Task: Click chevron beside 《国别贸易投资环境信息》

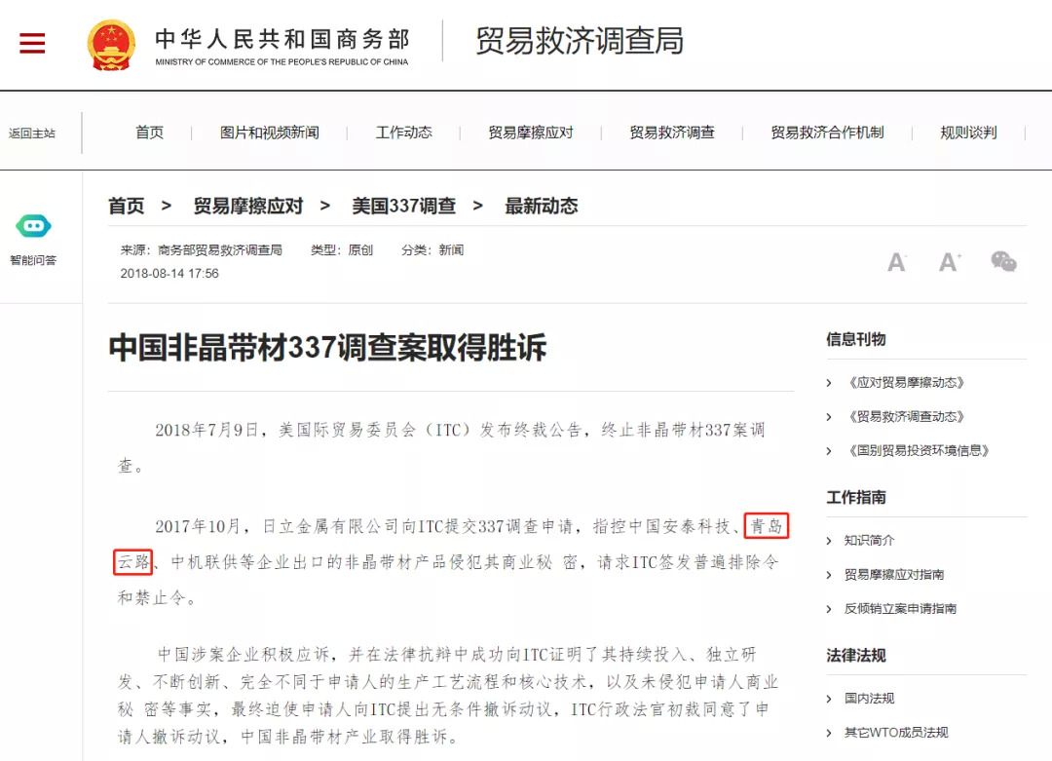Action: click(x=829, y=451)
